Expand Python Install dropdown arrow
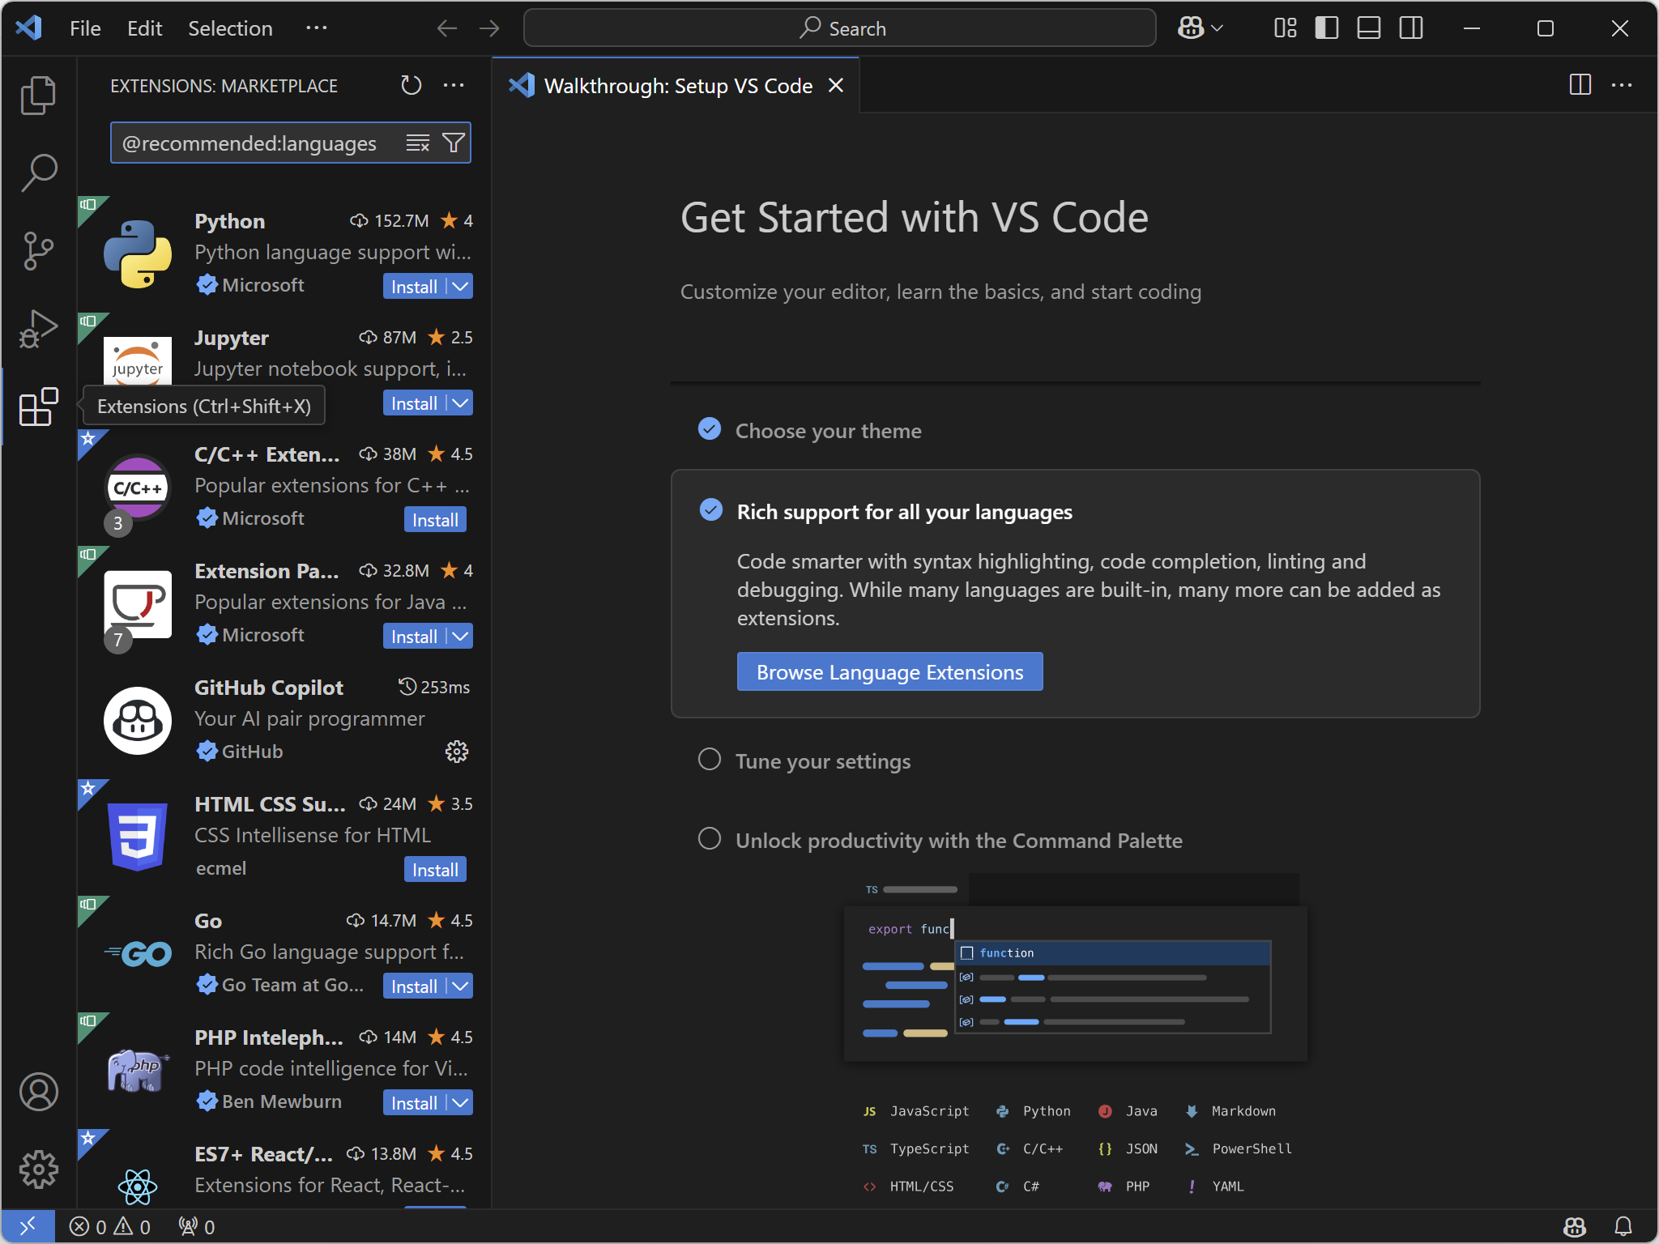 pos(460,287)
